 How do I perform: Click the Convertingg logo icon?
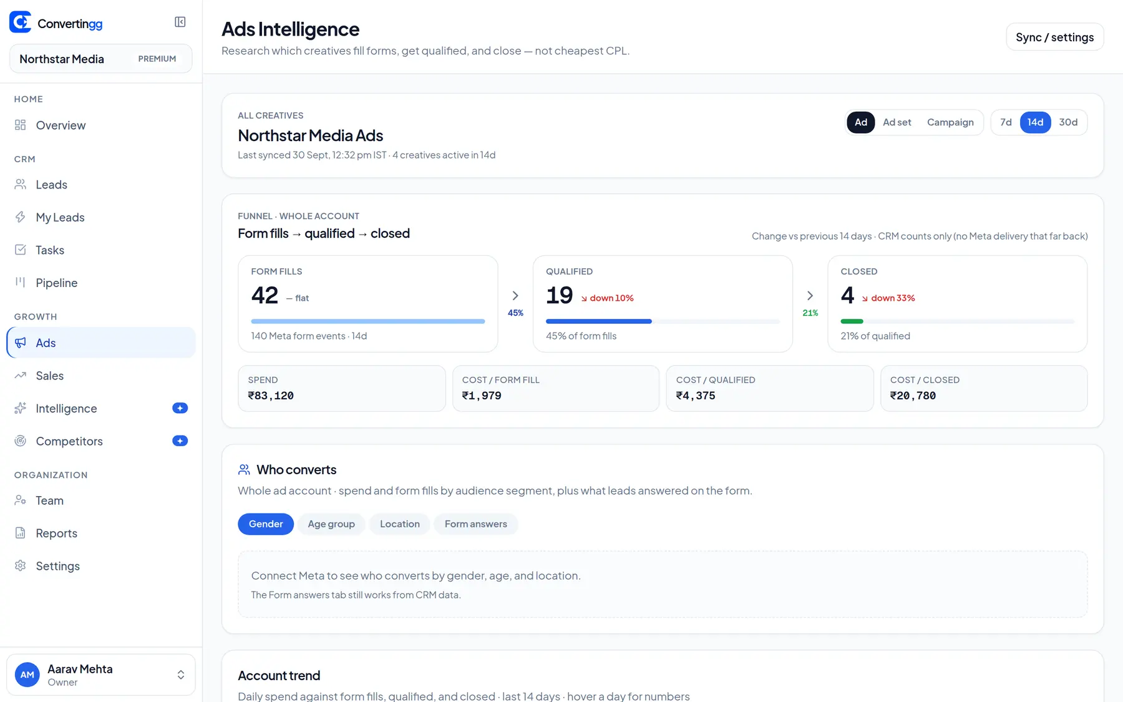21,22
